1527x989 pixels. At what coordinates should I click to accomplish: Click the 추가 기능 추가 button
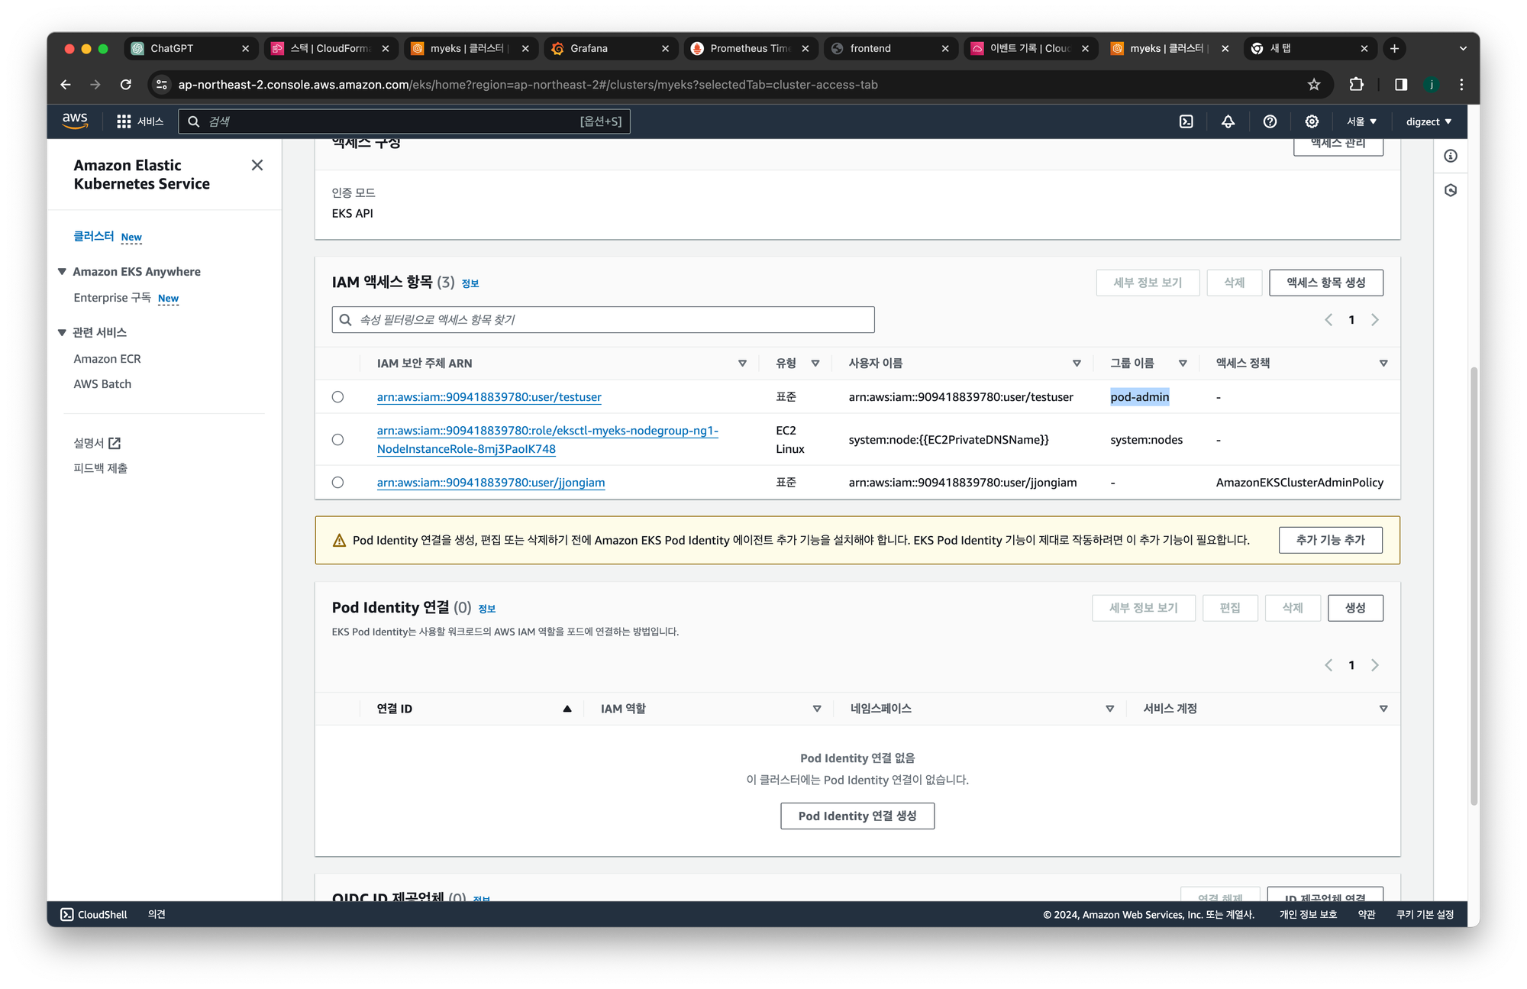click(1330, 540)
